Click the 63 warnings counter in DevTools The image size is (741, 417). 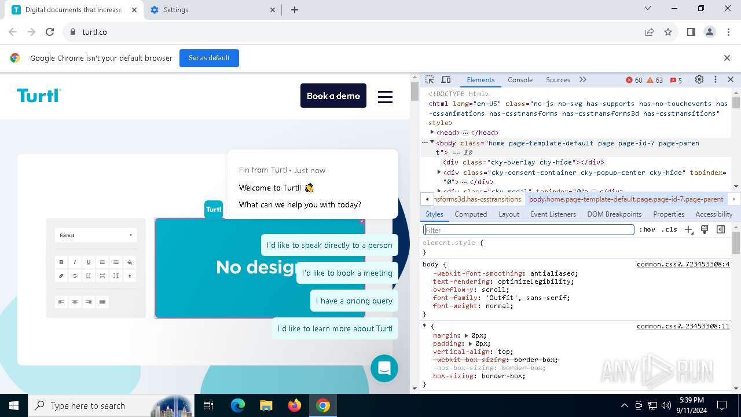click(x=655, y=81)
